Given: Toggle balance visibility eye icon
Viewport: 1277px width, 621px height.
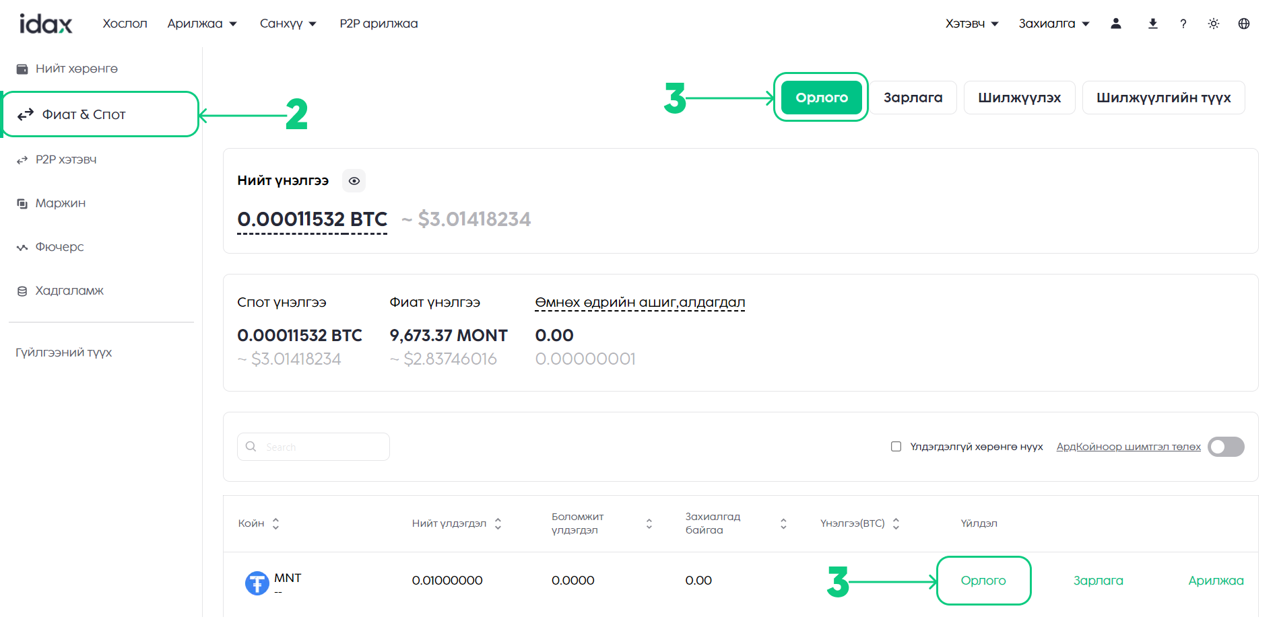Looking at the screenshot, I should pos(354,181).
